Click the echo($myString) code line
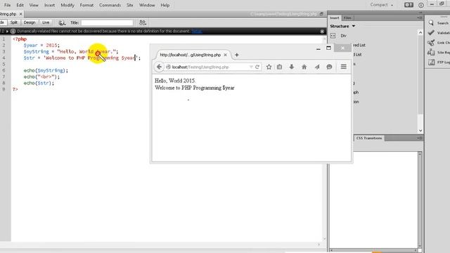 tap(46, 70)
